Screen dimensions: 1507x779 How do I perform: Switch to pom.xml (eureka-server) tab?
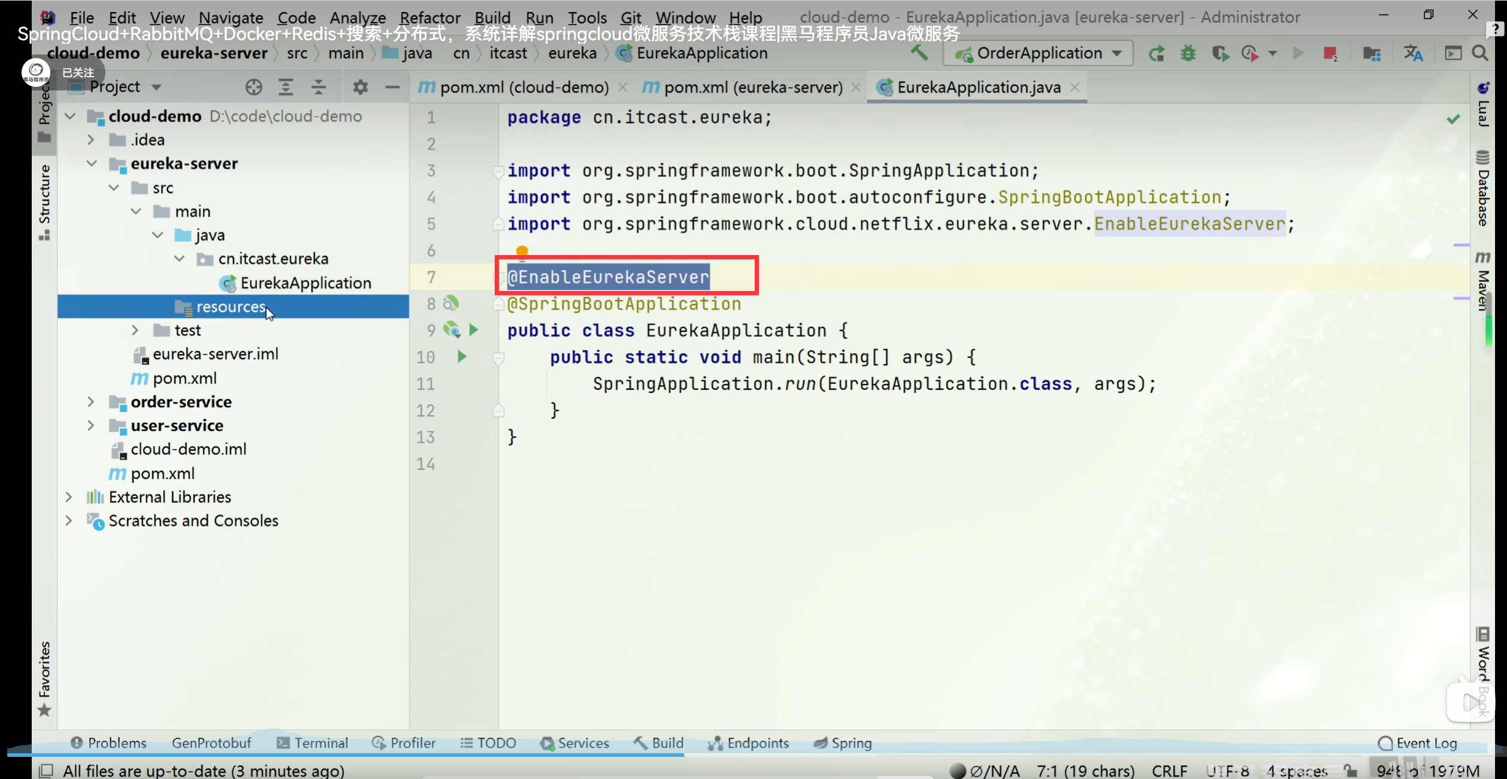click(752, 87)
